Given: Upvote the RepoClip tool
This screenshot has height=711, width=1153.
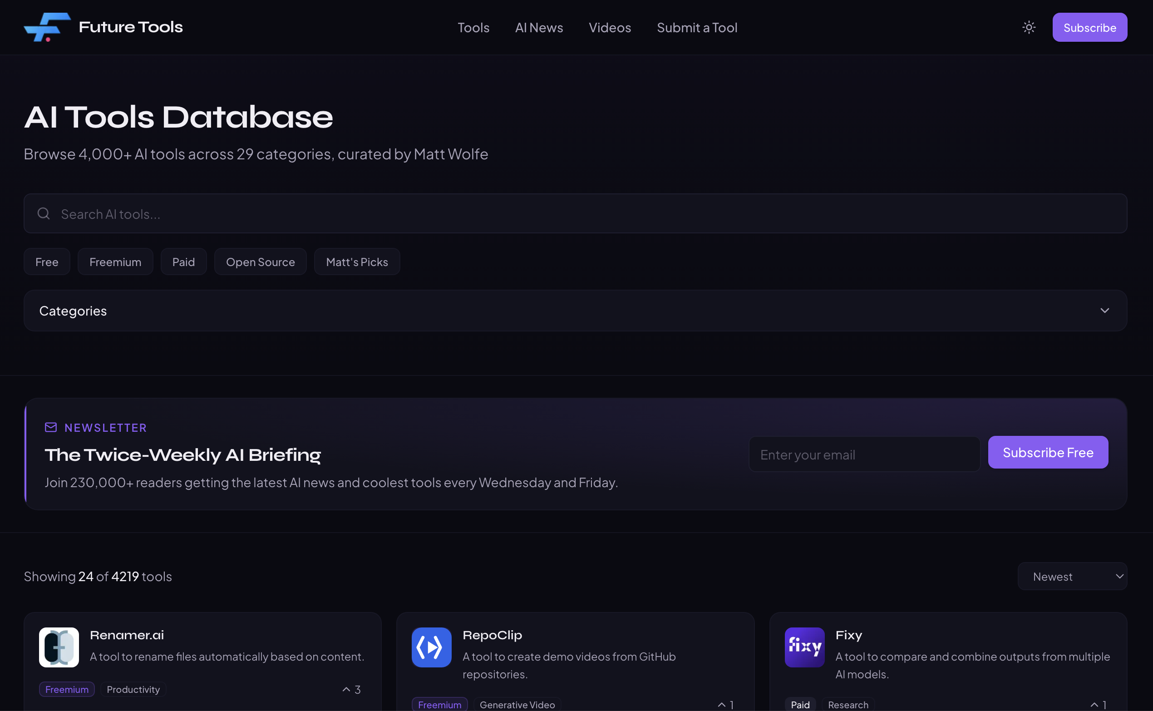Looking at the screenshot, I should point(725,705).
